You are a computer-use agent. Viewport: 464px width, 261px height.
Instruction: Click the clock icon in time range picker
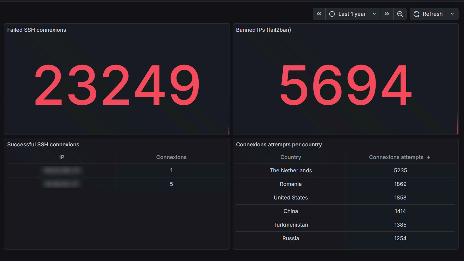(x=332, y=14)
